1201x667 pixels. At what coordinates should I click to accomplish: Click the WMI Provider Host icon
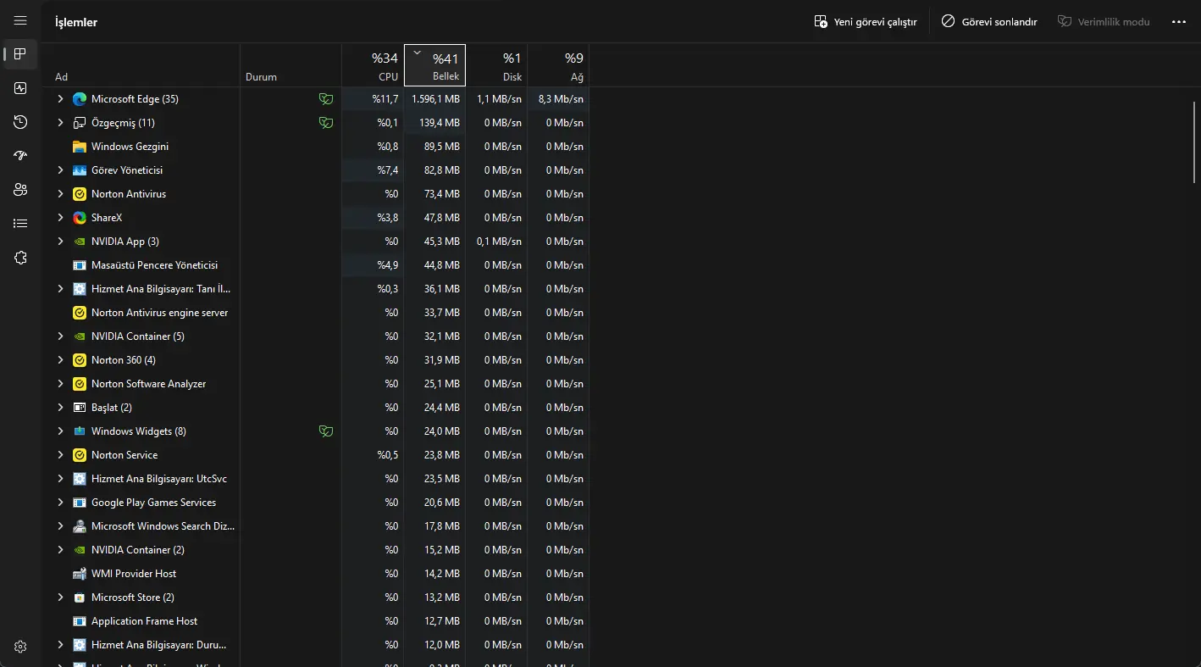pos(80,574)
